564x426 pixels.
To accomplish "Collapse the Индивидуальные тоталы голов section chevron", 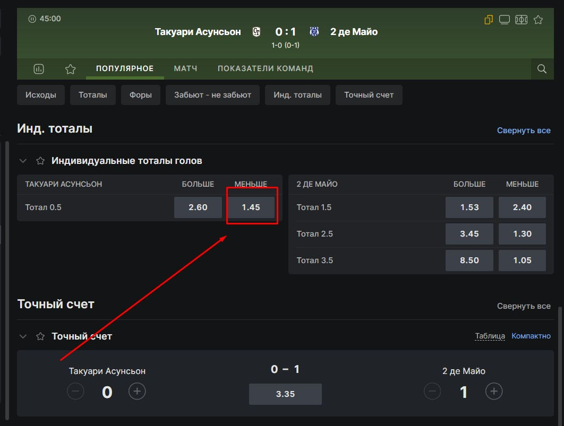I will click(x=23, y=161).
